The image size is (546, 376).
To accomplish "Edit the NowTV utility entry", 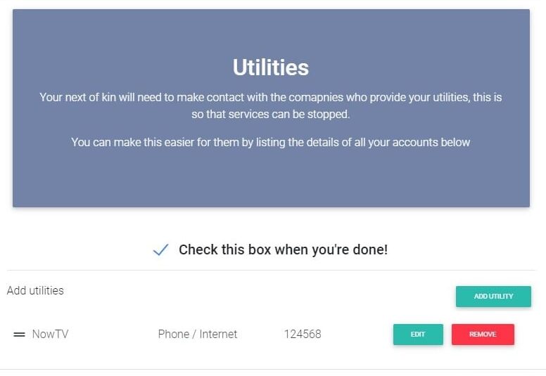I will tap(418, 335).
